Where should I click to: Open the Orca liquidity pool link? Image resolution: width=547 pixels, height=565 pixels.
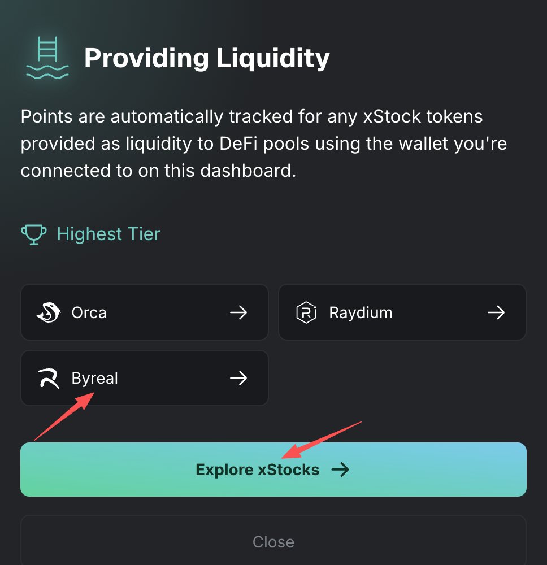click(144, 312)
